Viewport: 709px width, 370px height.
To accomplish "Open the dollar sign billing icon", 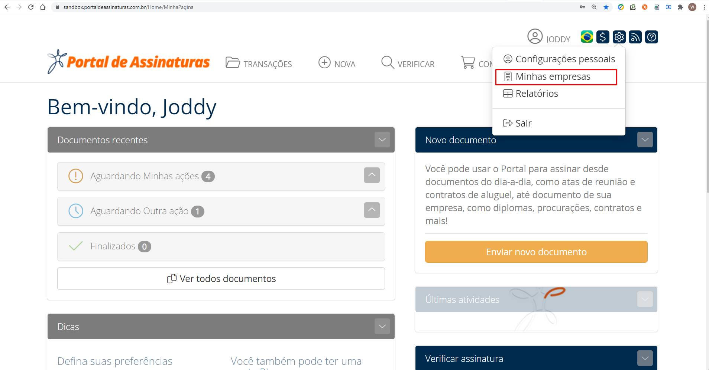I will pos(603,37).
